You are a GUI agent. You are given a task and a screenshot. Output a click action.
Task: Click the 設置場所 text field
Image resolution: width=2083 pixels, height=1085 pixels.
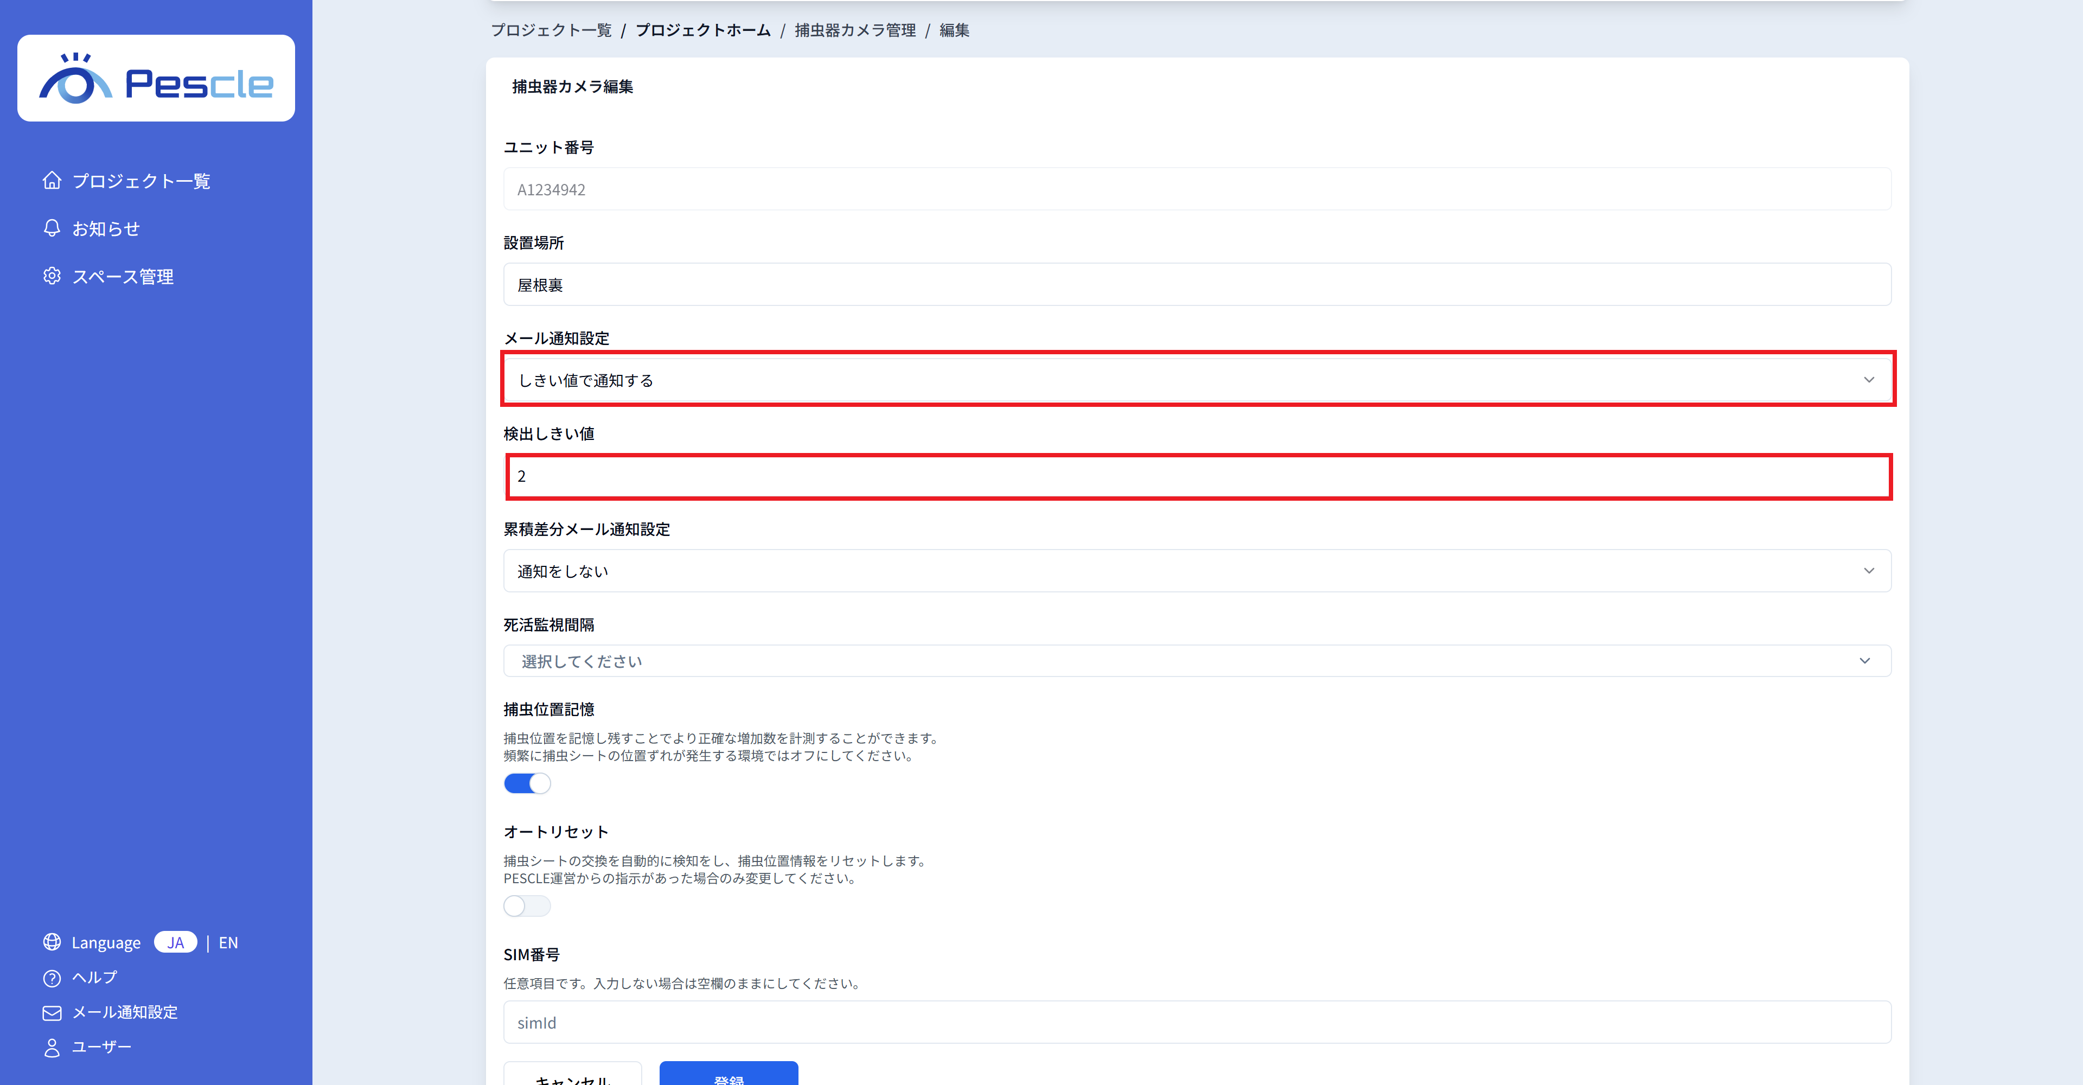pyautogui.click(x=1197, y=285)
